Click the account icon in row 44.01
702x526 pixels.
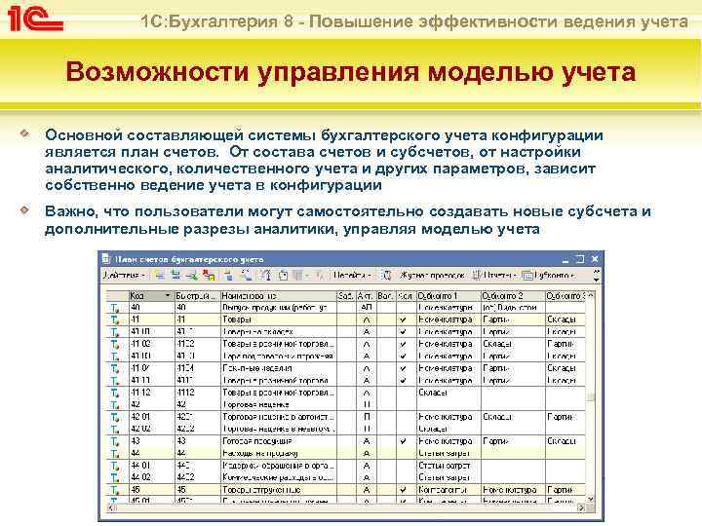[115, 466]
